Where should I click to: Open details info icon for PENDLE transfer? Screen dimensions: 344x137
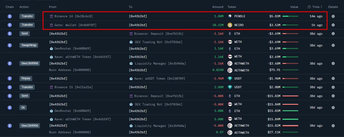[x=333, y=16]
